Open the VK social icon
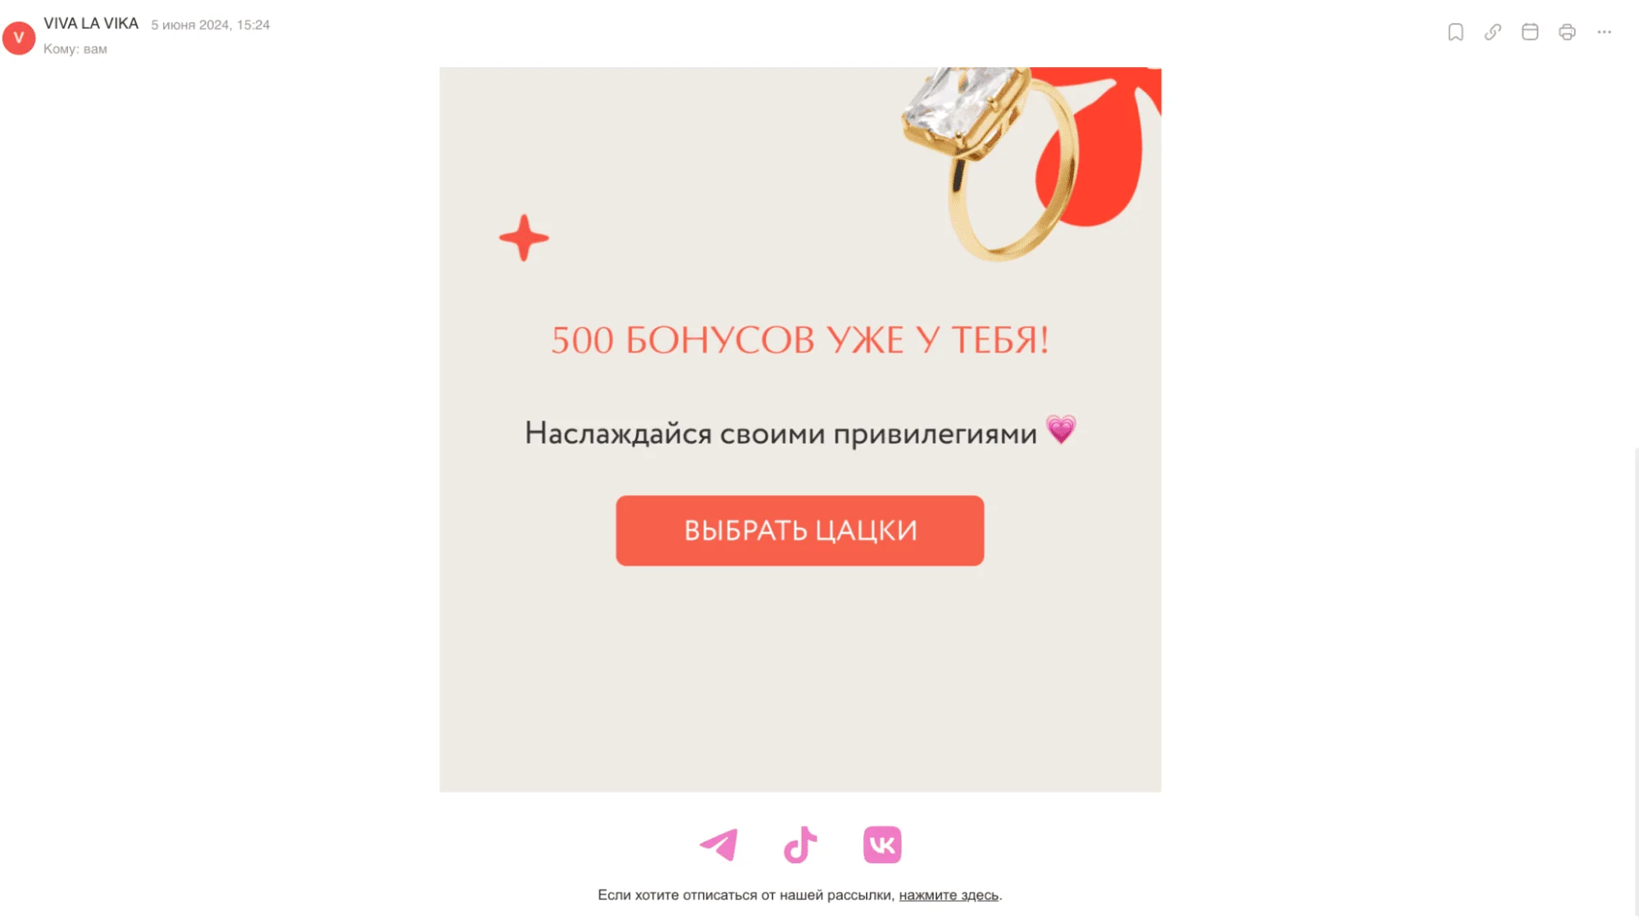 pos(882,844)
